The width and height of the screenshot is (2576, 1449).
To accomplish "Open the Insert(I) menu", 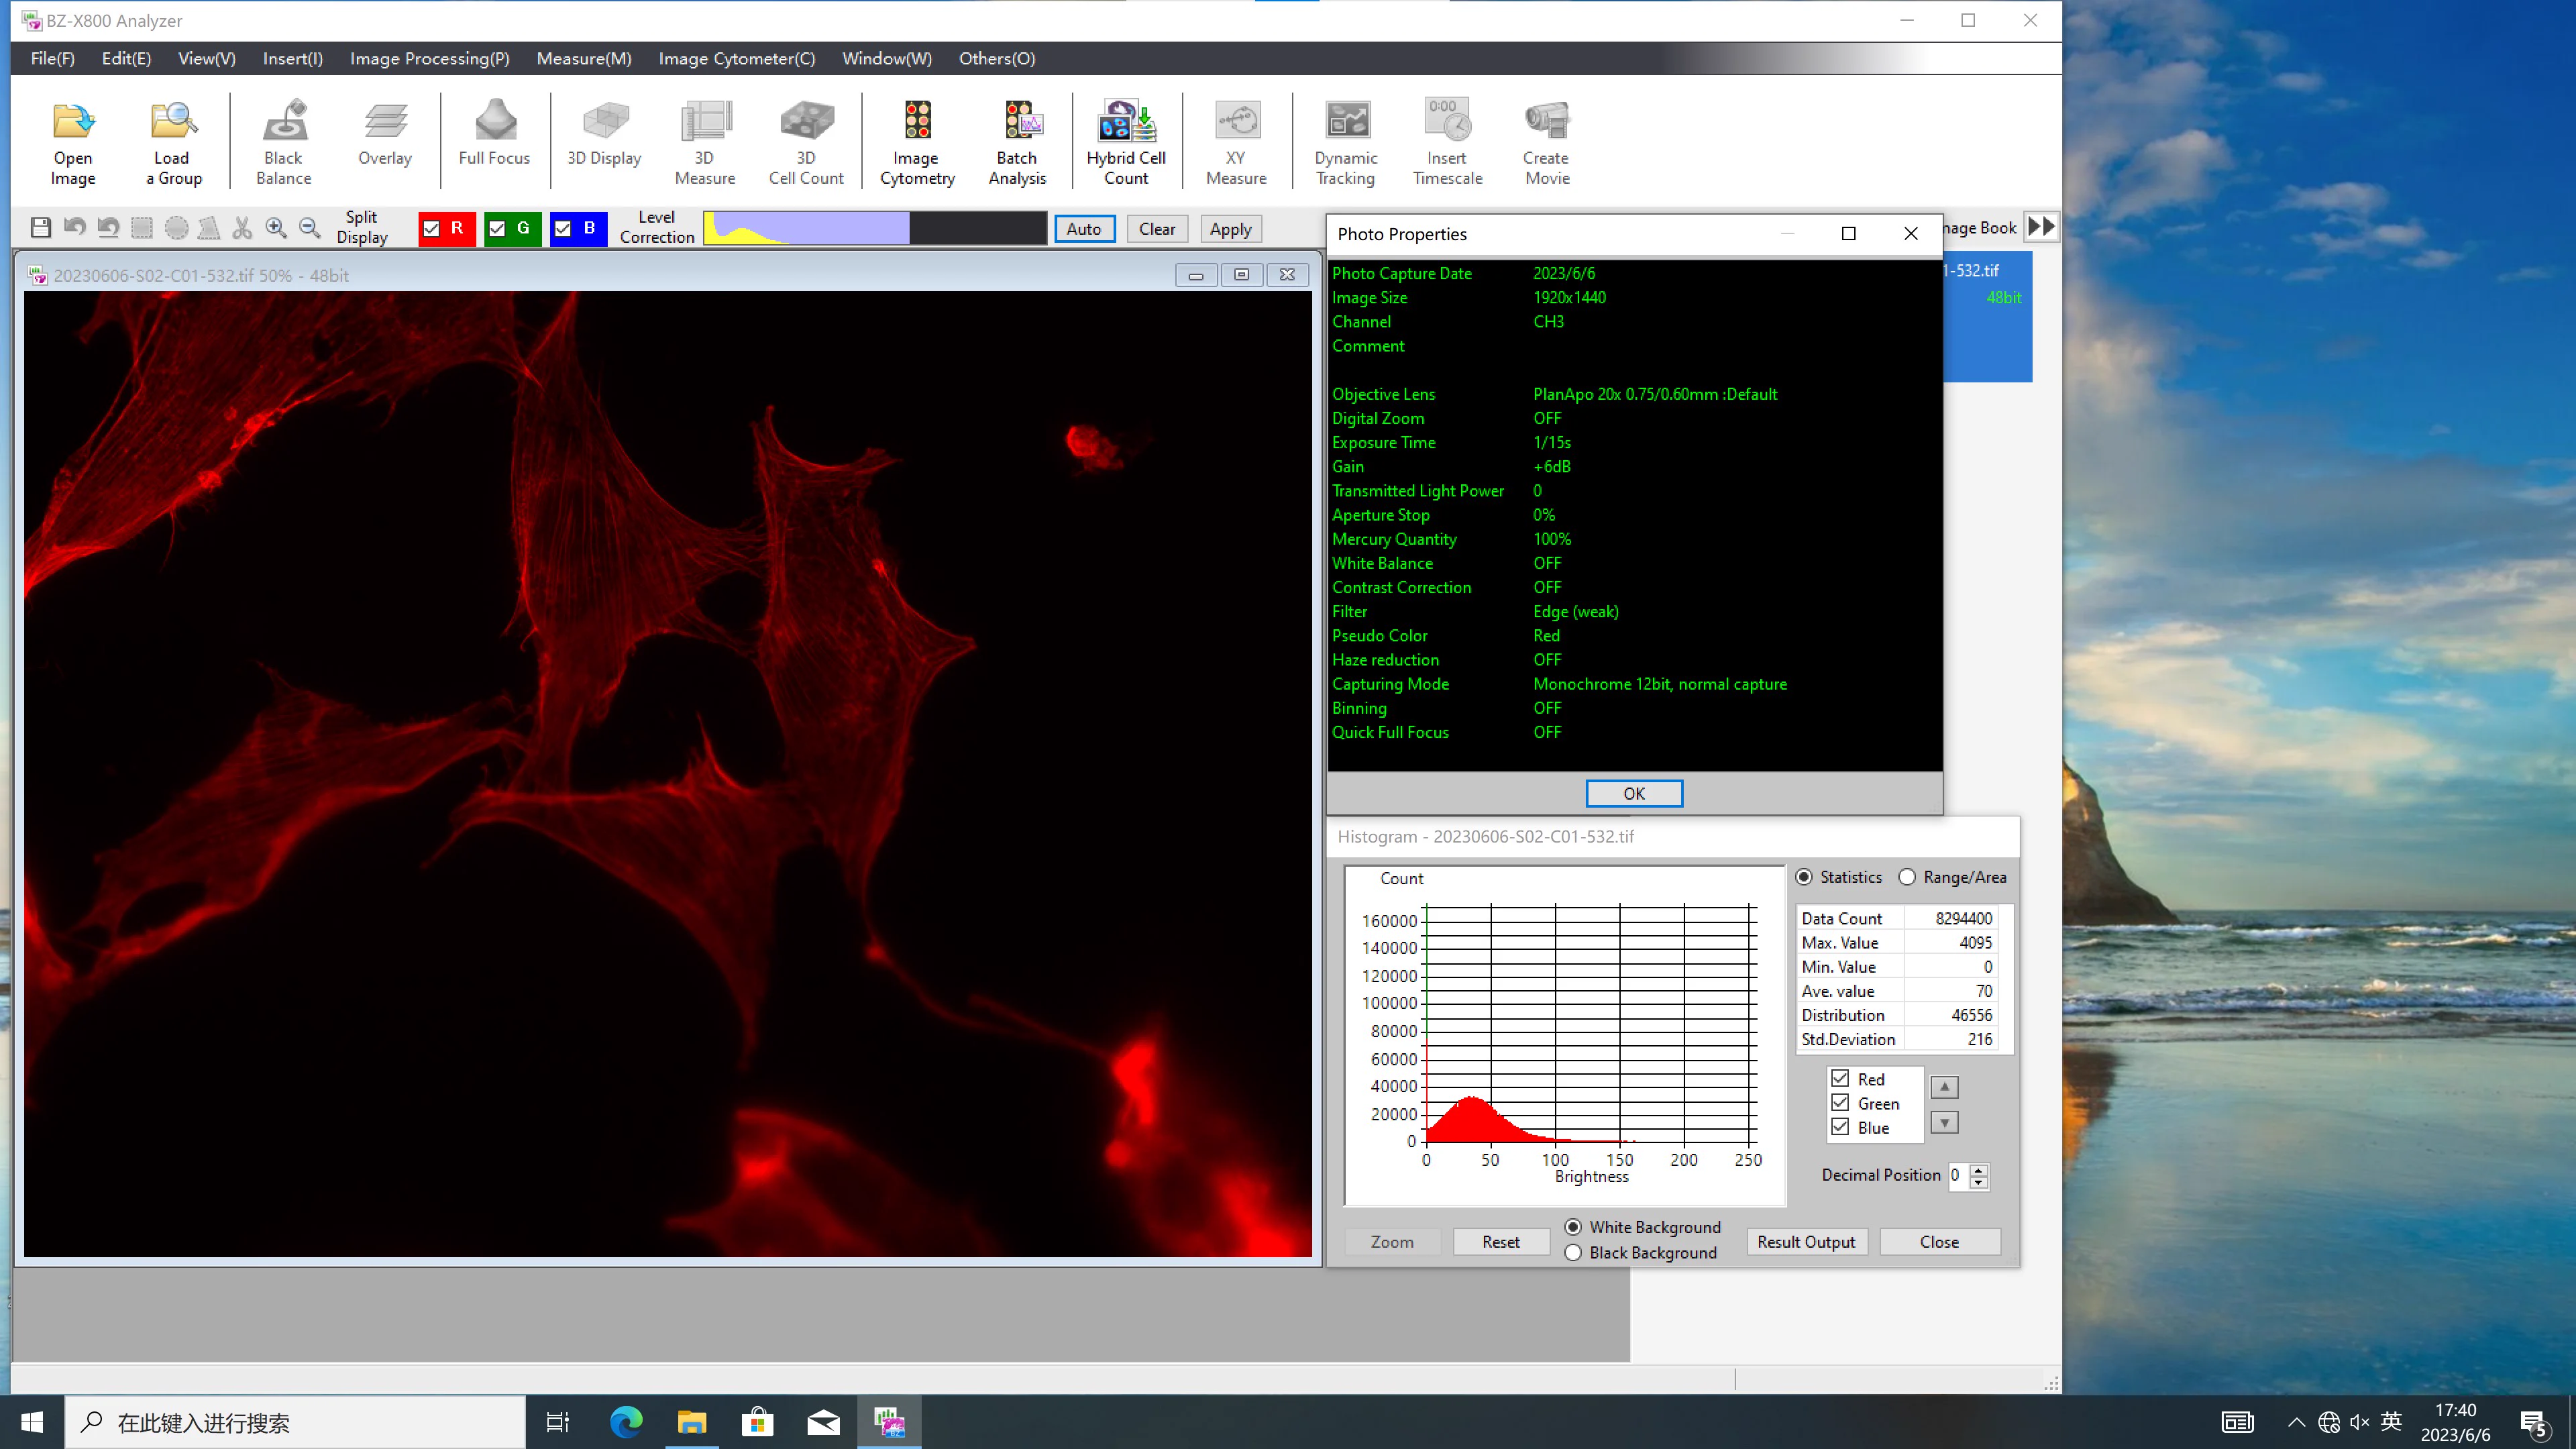I will pyautogui.click(x=293, y=58).
